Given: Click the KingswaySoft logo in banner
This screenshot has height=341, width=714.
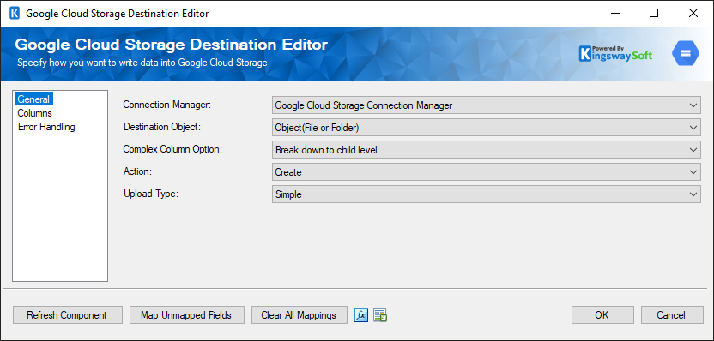Looking at the screenshot, I should 615,54.
